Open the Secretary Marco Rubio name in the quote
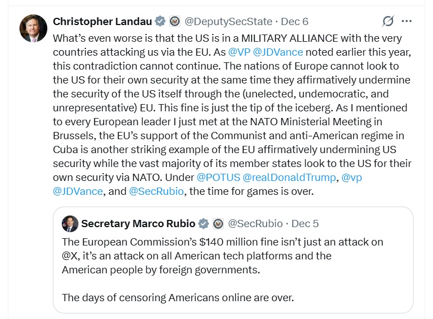This screenshot has height=319, width=433. [138, 224]
